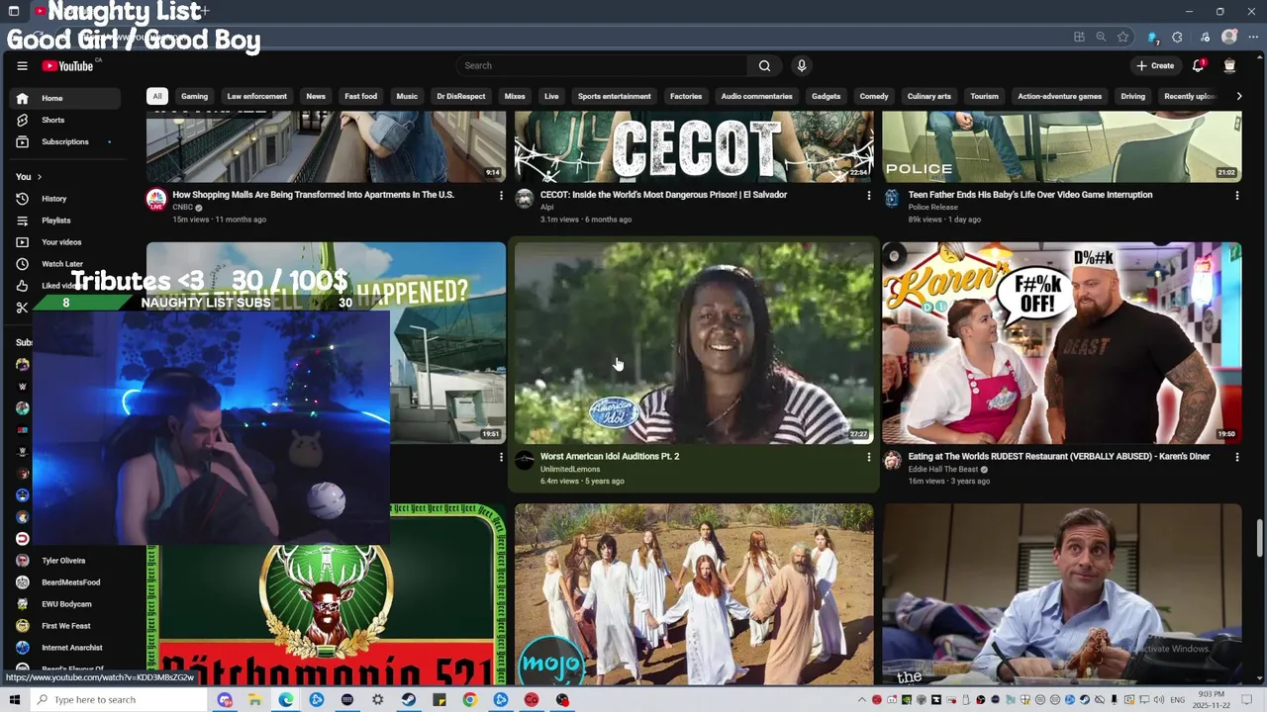Open Subscriptions in the sidebar
Image resolution: width=1267 pixels, height=712 pixels.
coord(64,141)
